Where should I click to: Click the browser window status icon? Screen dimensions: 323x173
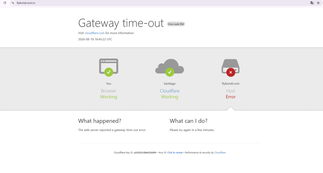[x=109, y=67]
